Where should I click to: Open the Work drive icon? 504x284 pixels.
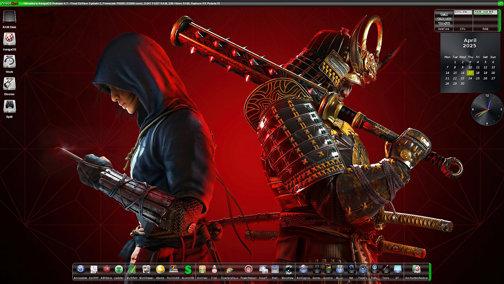click(9, 62)
